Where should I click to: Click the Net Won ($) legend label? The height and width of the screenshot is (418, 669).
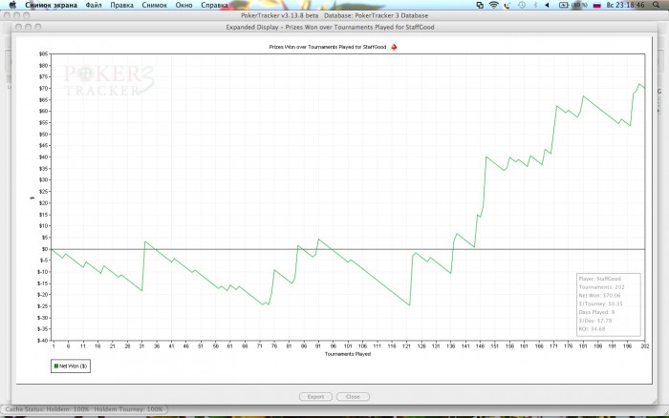[x=74, y=366]
